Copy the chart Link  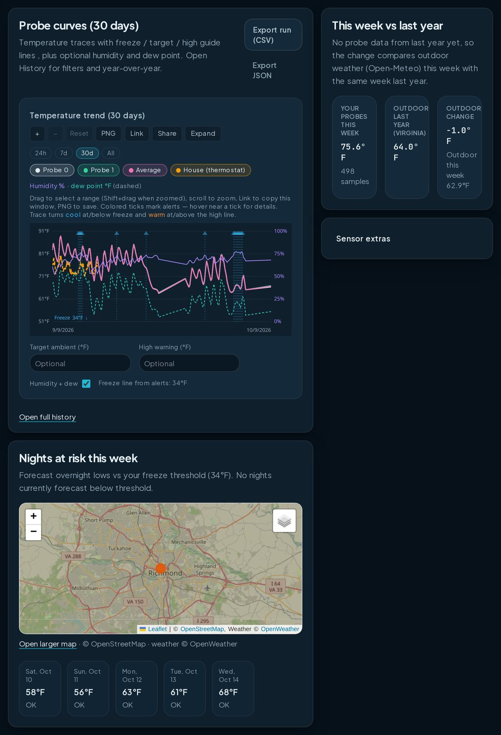click(x=137, y=134)
